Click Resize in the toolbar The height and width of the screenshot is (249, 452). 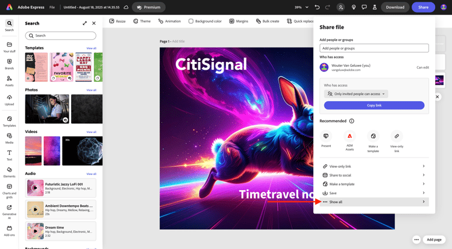[x=118, y=21]
